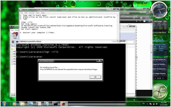Image resolution: width=171 pixels, height=107 pixels.
Task: Click OK in the Windows Script Host dialog
Action: pos(95,77)
